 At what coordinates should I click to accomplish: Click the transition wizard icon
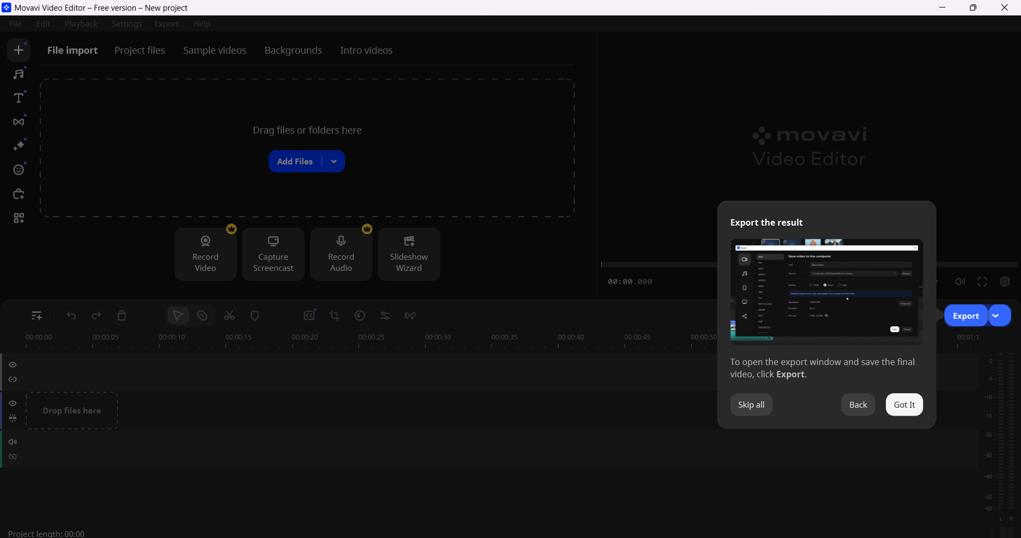click(x=410, y=316)
